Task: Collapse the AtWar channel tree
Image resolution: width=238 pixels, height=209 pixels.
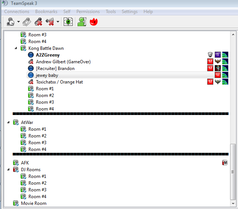Action: [9, 122]
